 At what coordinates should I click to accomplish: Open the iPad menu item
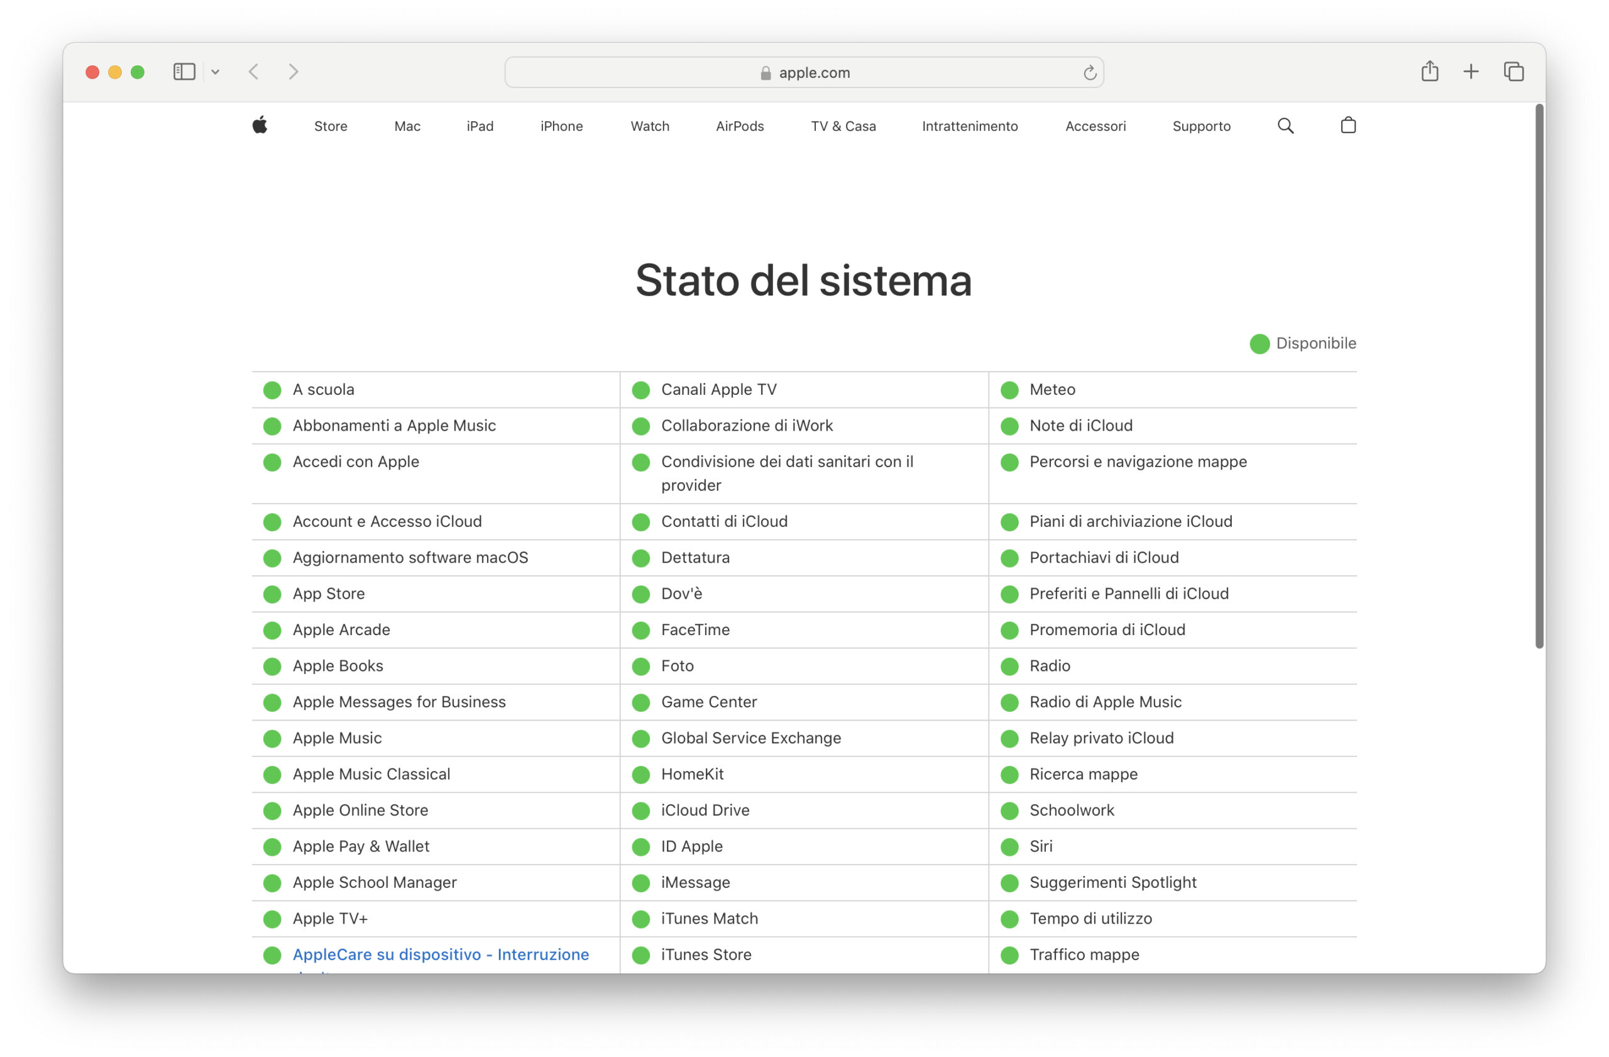480,126
